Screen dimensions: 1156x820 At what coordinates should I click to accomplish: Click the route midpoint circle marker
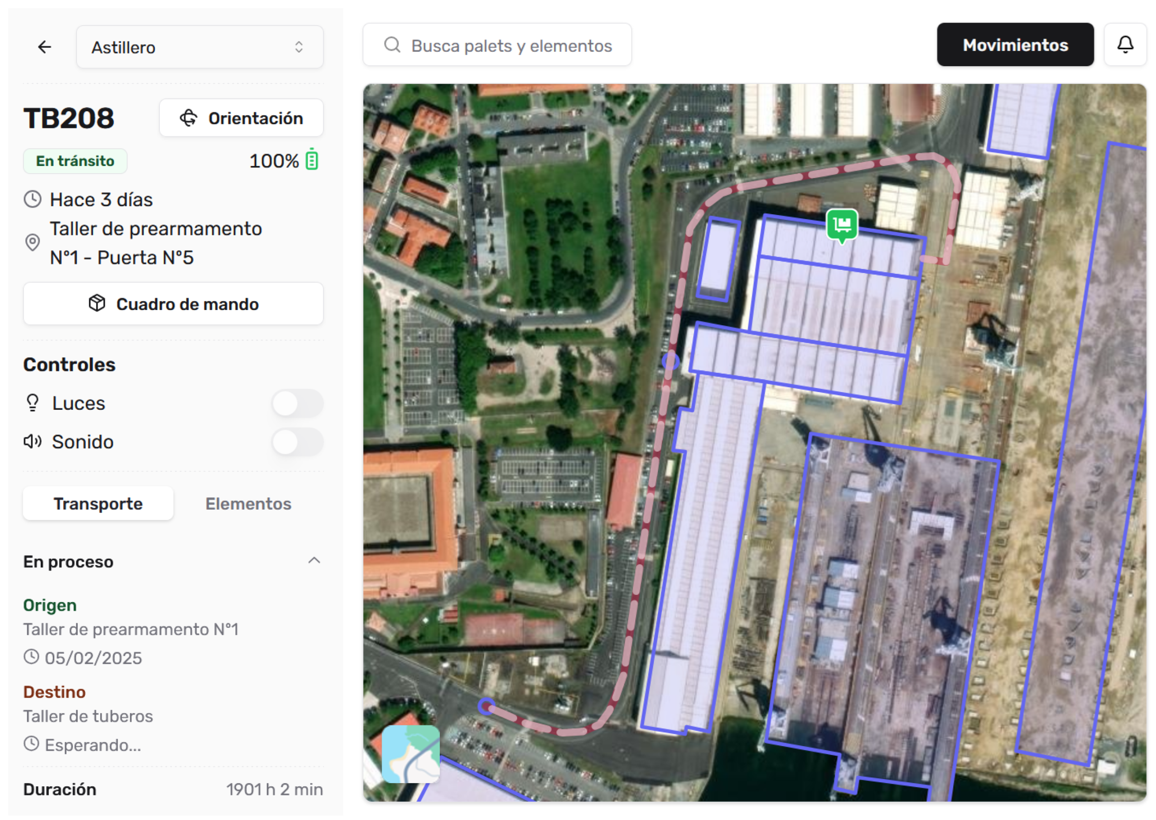pos(670,361)
